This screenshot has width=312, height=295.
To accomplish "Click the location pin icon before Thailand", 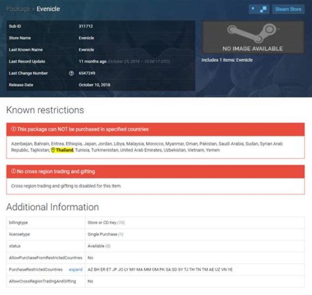I will pyautogui.click(x=53, y=150).
